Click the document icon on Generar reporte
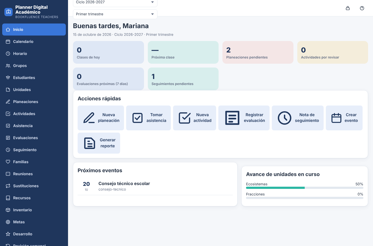 89,143
